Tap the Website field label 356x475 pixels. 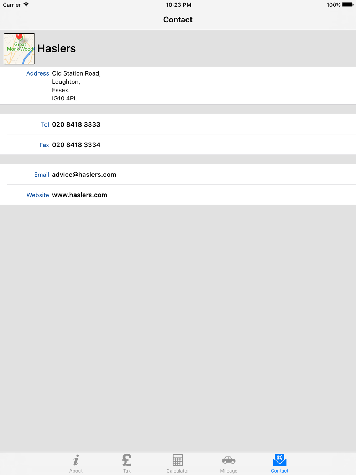(x=38, y=195)
